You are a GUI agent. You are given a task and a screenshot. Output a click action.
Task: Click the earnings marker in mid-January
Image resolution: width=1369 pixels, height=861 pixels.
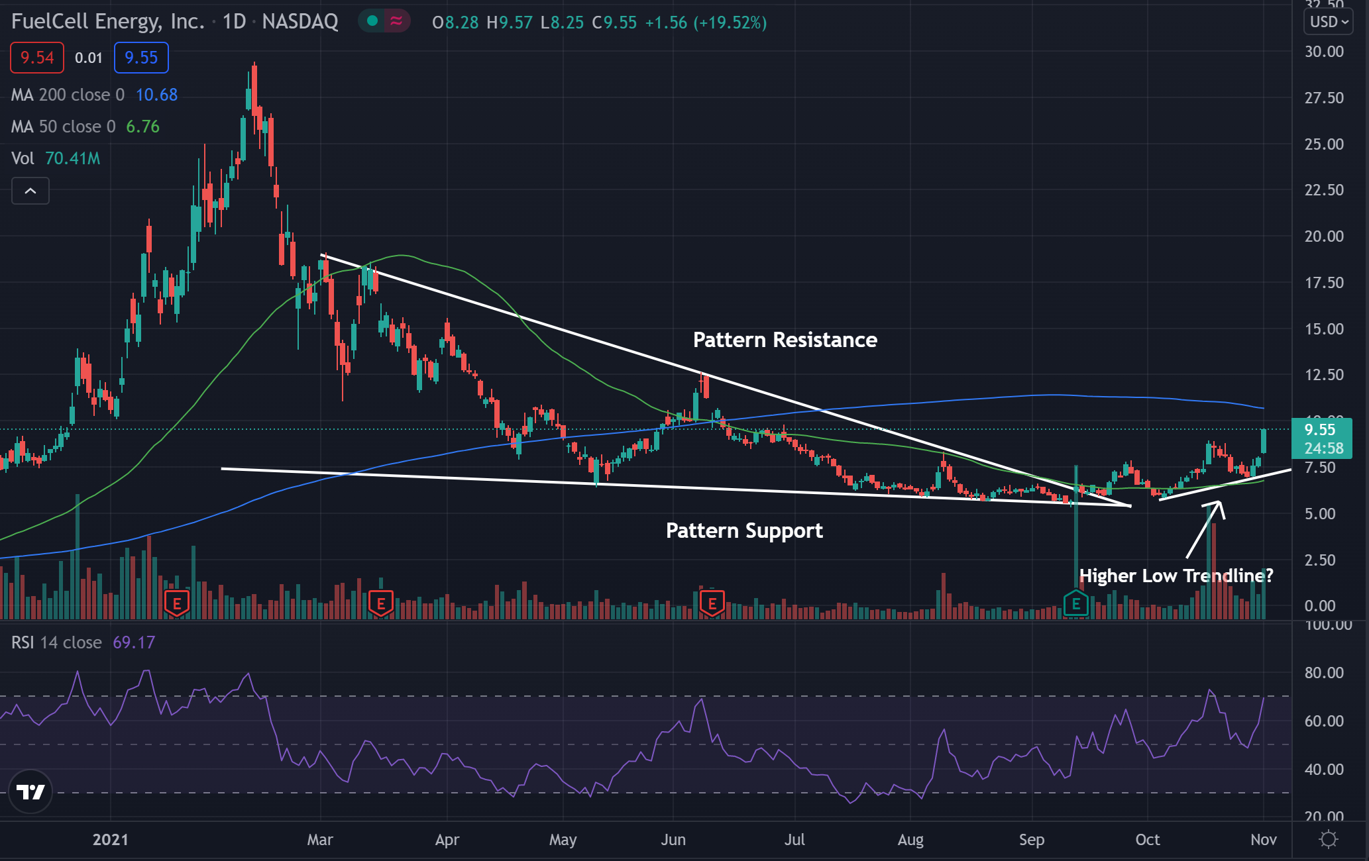coord(177,603)
